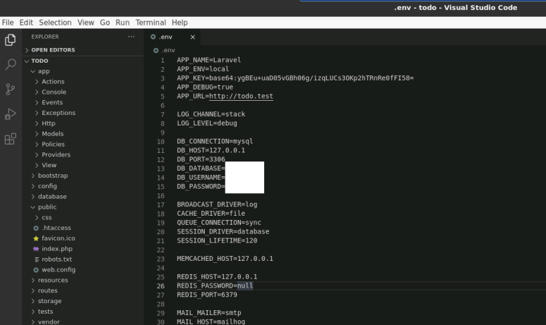The height and width of the screenshot is (325, 546).
Task: Click the gear icon in .env tab
Action: point(153,37)
